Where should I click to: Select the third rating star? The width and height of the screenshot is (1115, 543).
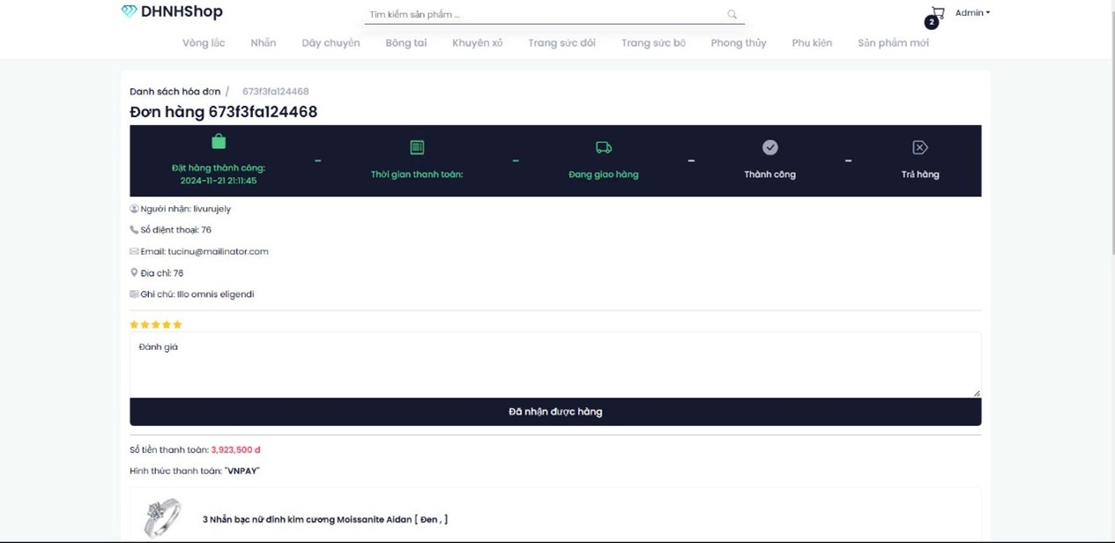coord(156,324)
